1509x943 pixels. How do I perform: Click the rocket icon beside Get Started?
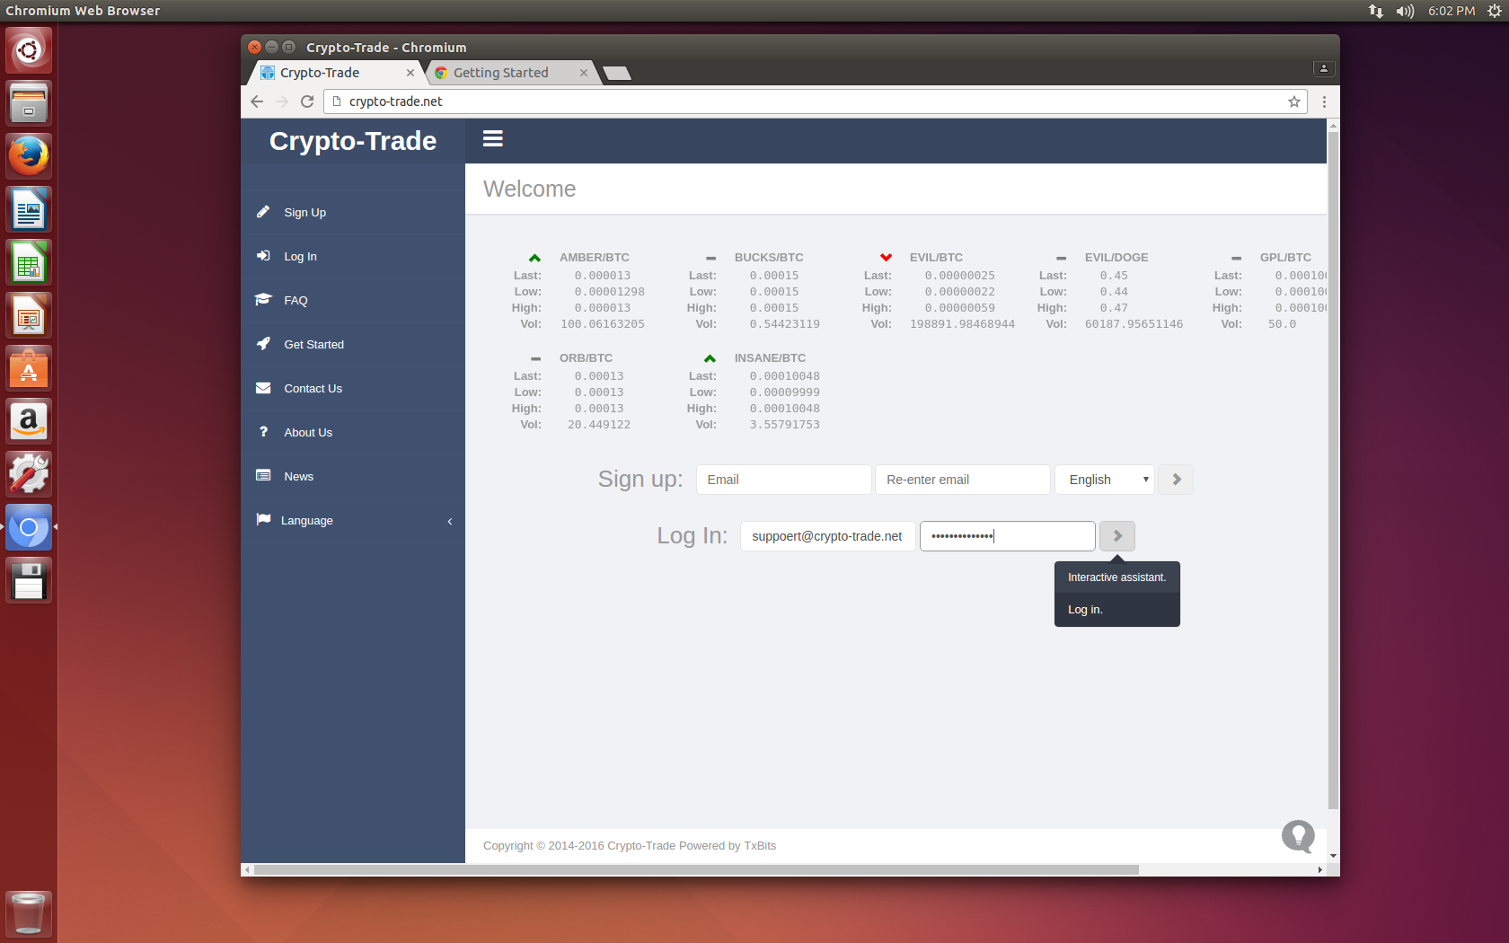(x=263, y=344)
